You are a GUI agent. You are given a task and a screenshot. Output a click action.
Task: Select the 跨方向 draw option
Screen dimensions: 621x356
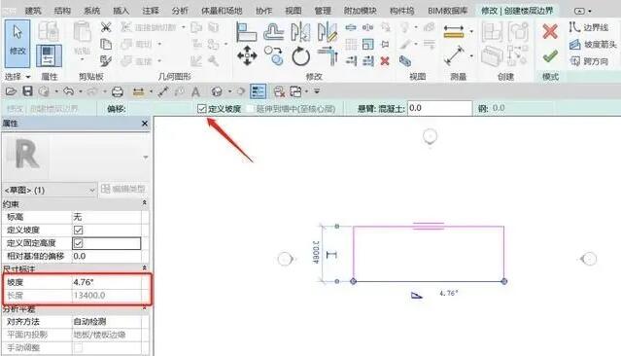pyautogui.click(x=589, y=61)
